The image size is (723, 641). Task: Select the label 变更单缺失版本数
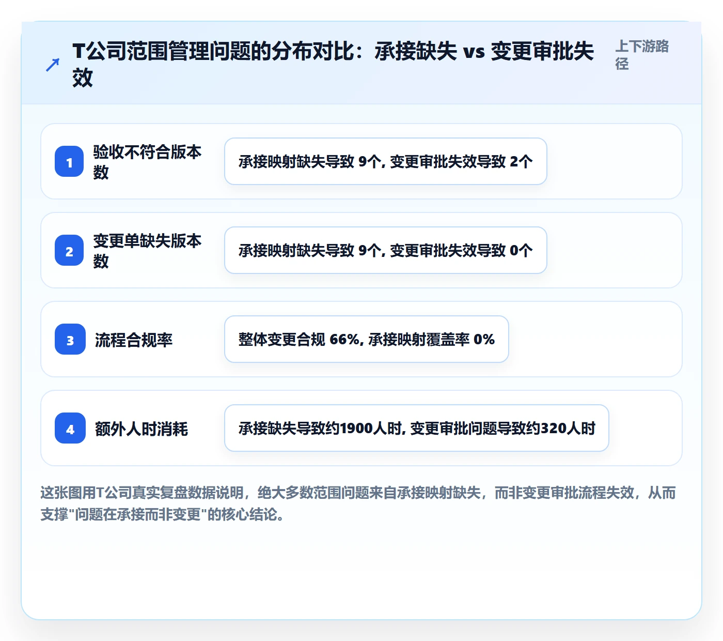[x=147, y=251]
